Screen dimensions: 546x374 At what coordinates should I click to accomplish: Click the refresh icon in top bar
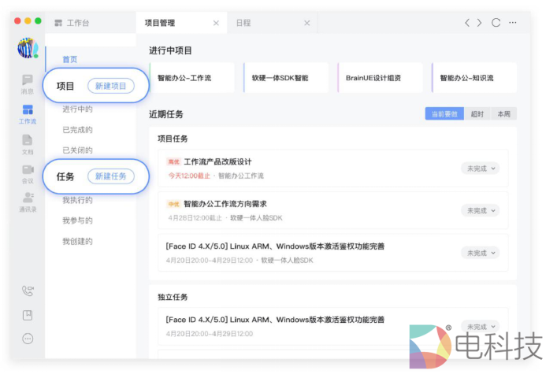pyautogui.click(x=496, y=23)
